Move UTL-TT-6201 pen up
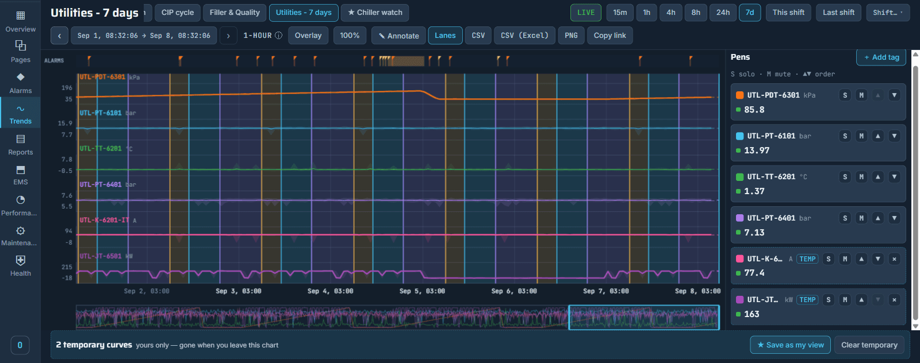Image resolution: width=920 pixels, height=363 pixels. pos(877,177)
